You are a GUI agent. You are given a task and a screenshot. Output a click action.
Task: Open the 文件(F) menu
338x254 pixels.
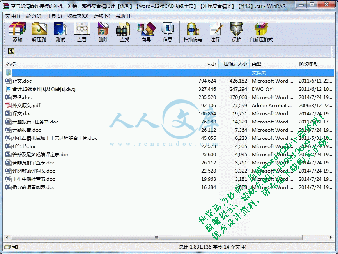13,16
